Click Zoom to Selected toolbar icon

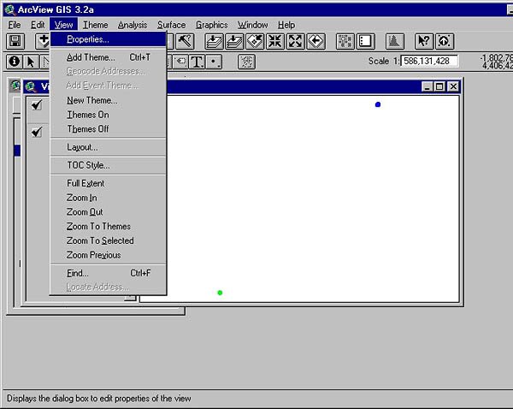tap(255, 42)
